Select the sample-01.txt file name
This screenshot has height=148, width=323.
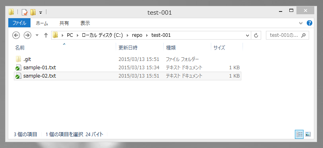point(40,68)
